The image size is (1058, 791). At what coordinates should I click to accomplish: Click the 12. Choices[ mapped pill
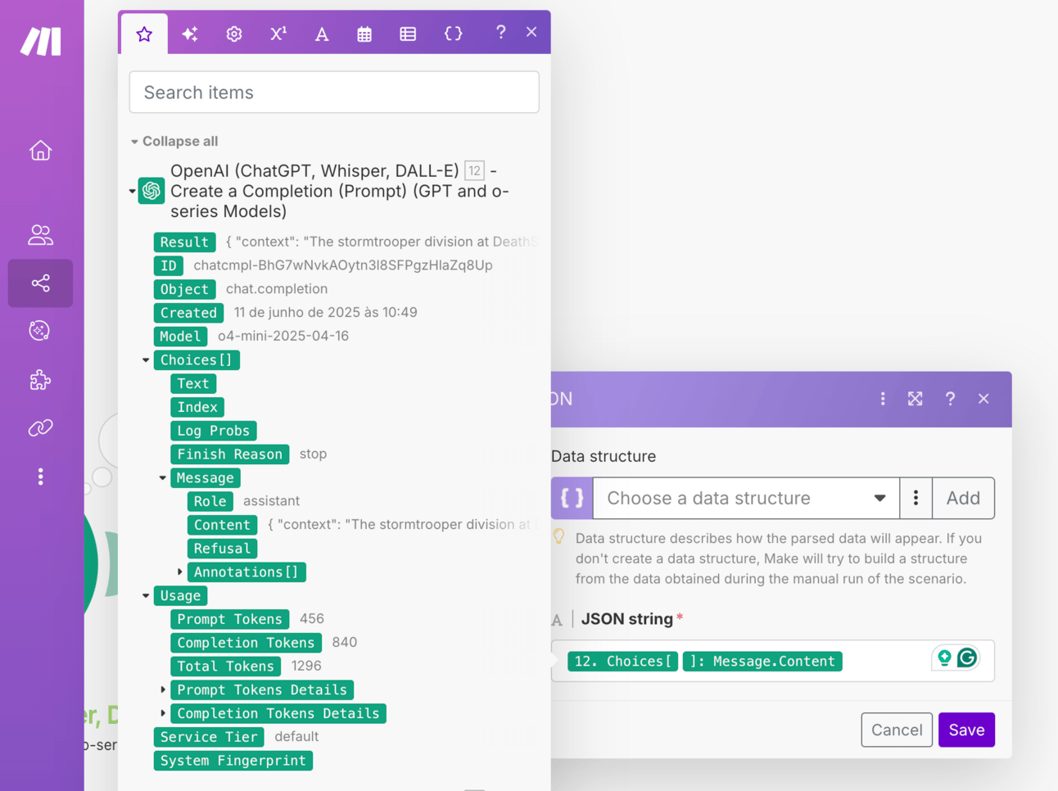[623, 662]
